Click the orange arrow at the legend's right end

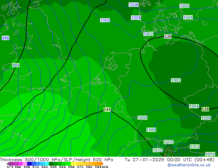coord(102,164)
